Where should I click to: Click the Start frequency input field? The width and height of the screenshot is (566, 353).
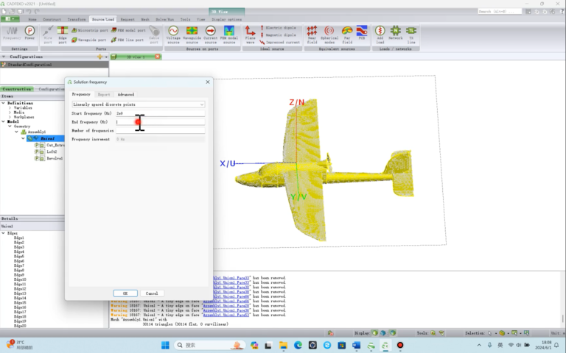point(160,113)
